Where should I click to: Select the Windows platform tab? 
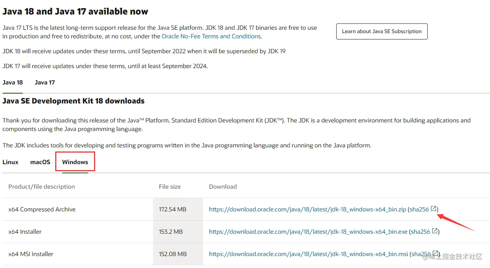coord(75,162)
